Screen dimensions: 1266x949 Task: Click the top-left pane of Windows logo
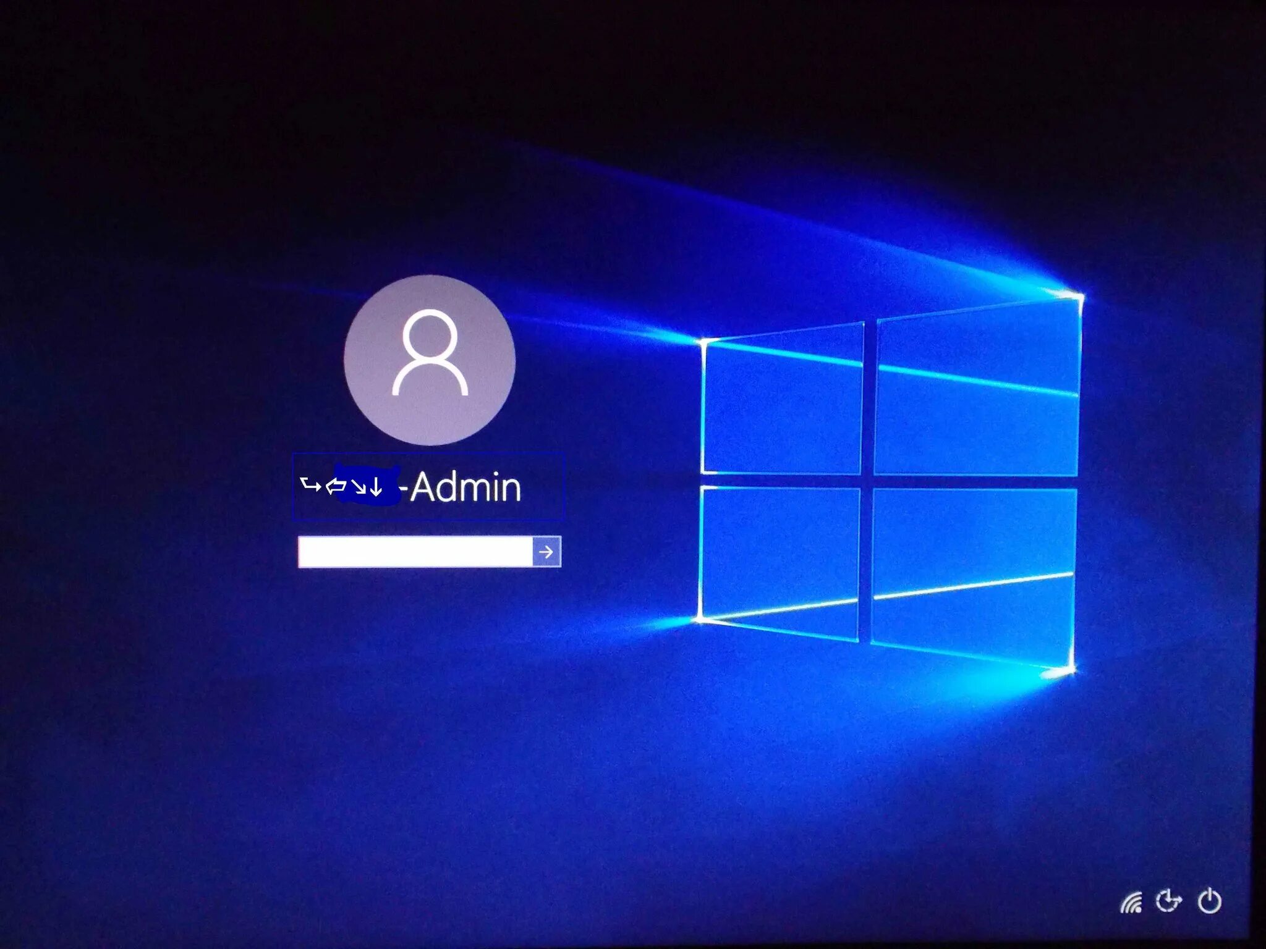coord(783,405)
